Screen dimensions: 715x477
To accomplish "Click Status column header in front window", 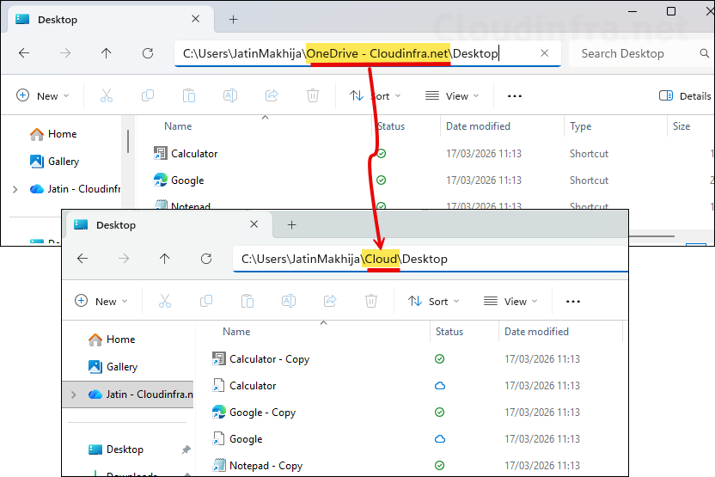I will pos(449,332).
